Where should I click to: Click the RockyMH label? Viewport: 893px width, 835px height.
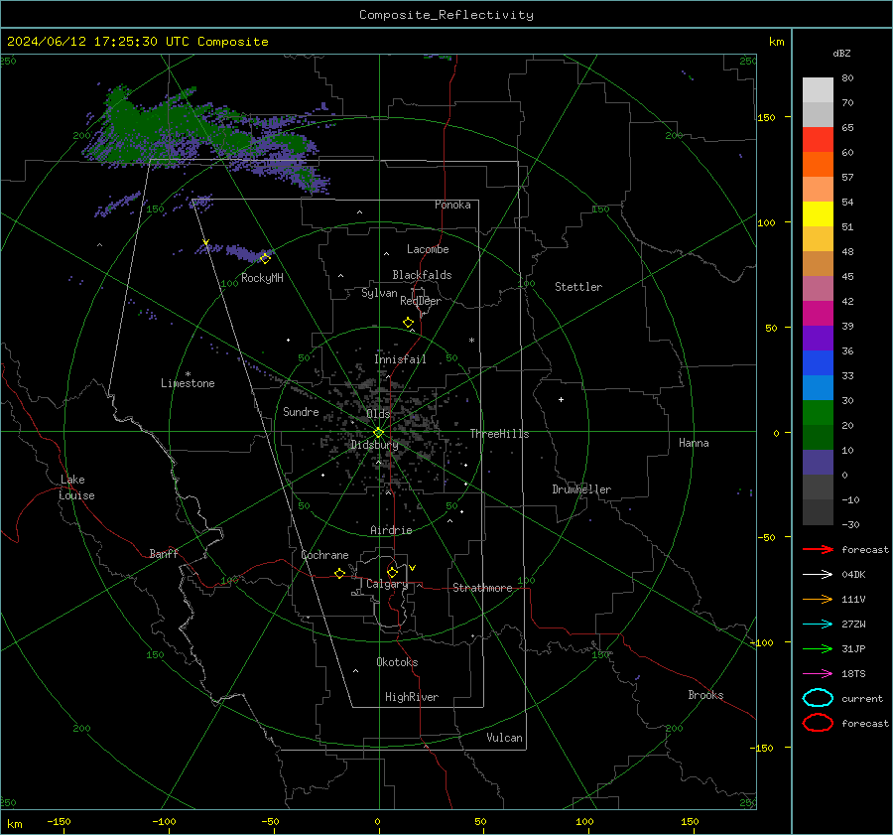coord(262,278)
